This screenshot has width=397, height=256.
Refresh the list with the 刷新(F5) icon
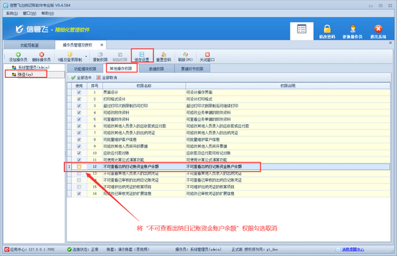coord(185,54)
